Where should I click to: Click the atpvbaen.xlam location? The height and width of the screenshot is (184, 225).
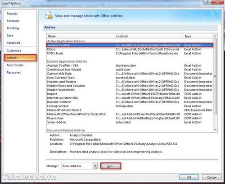(x=126, y=65)
